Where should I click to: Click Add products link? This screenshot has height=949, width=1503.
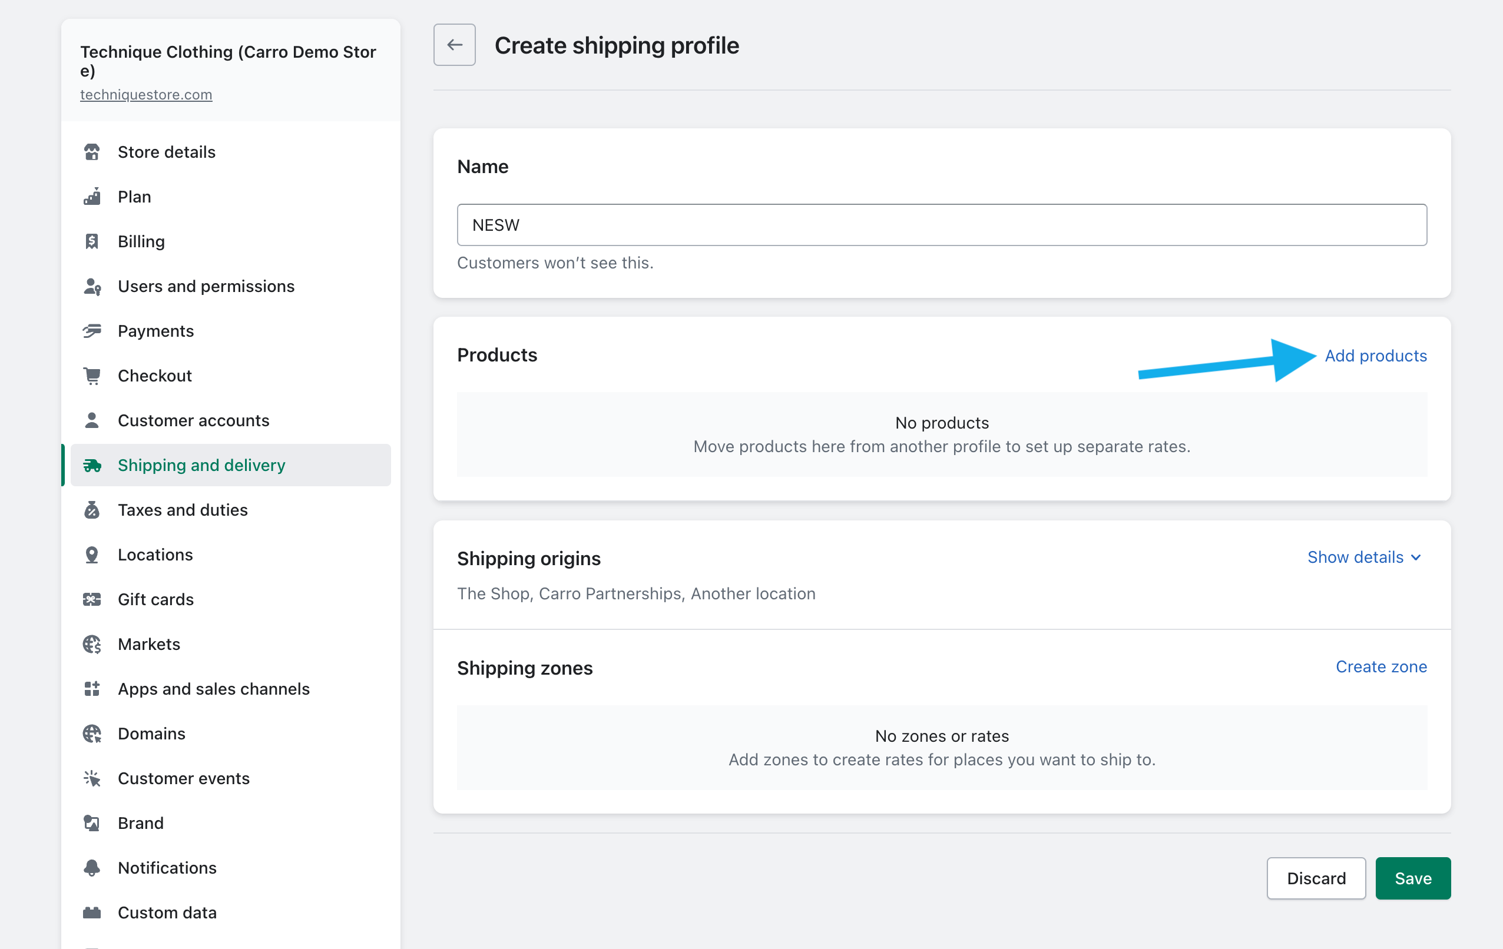[1376, 356]
